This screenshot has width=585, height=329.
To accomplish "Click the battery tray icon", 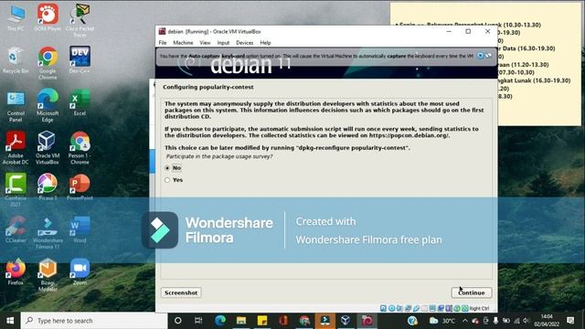I will [x=506, y=321].
